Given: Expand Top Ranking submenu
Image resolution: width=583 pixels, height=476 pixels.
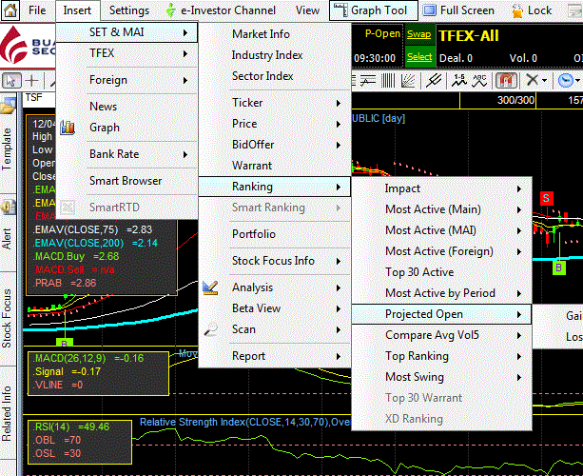Looking at the screenshot, I should (x=441, y=356).
